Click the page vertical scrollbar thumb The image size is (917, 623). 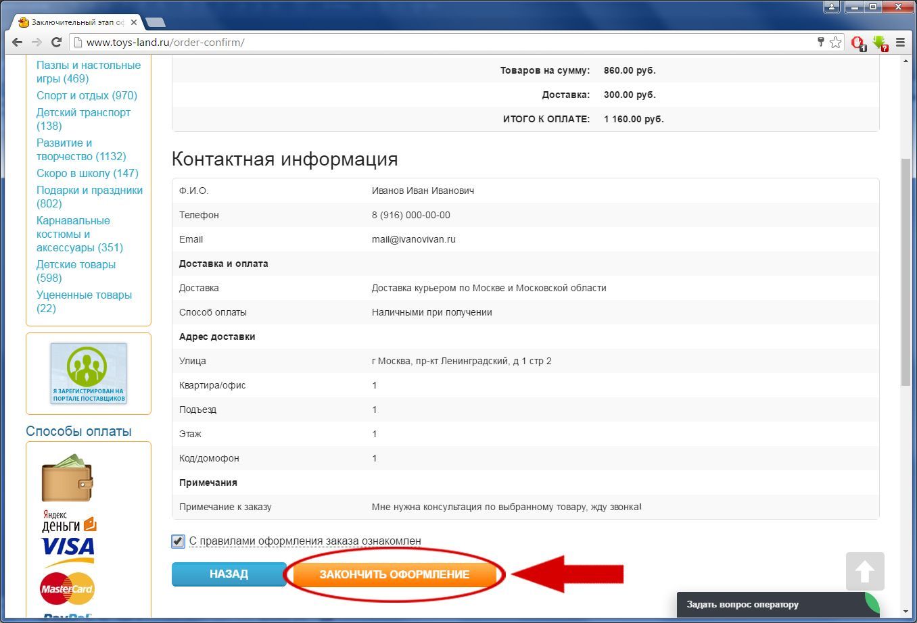906,272
